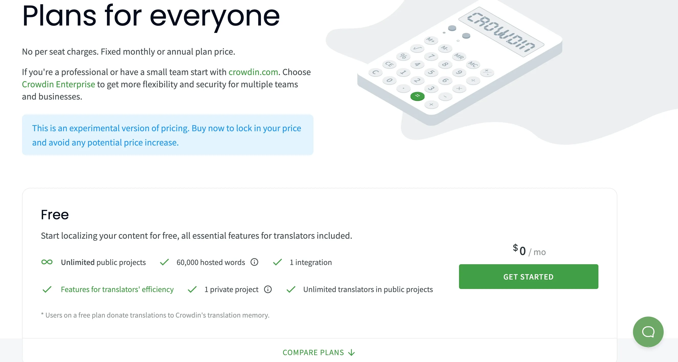Click the experimental pricing notice banner

tap(168, 135)
